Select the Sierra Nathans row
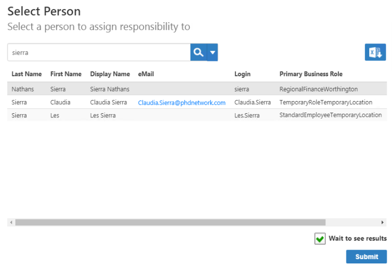This screenshot has height=274, width=392. pyautogui.click(x=110, y=89)
